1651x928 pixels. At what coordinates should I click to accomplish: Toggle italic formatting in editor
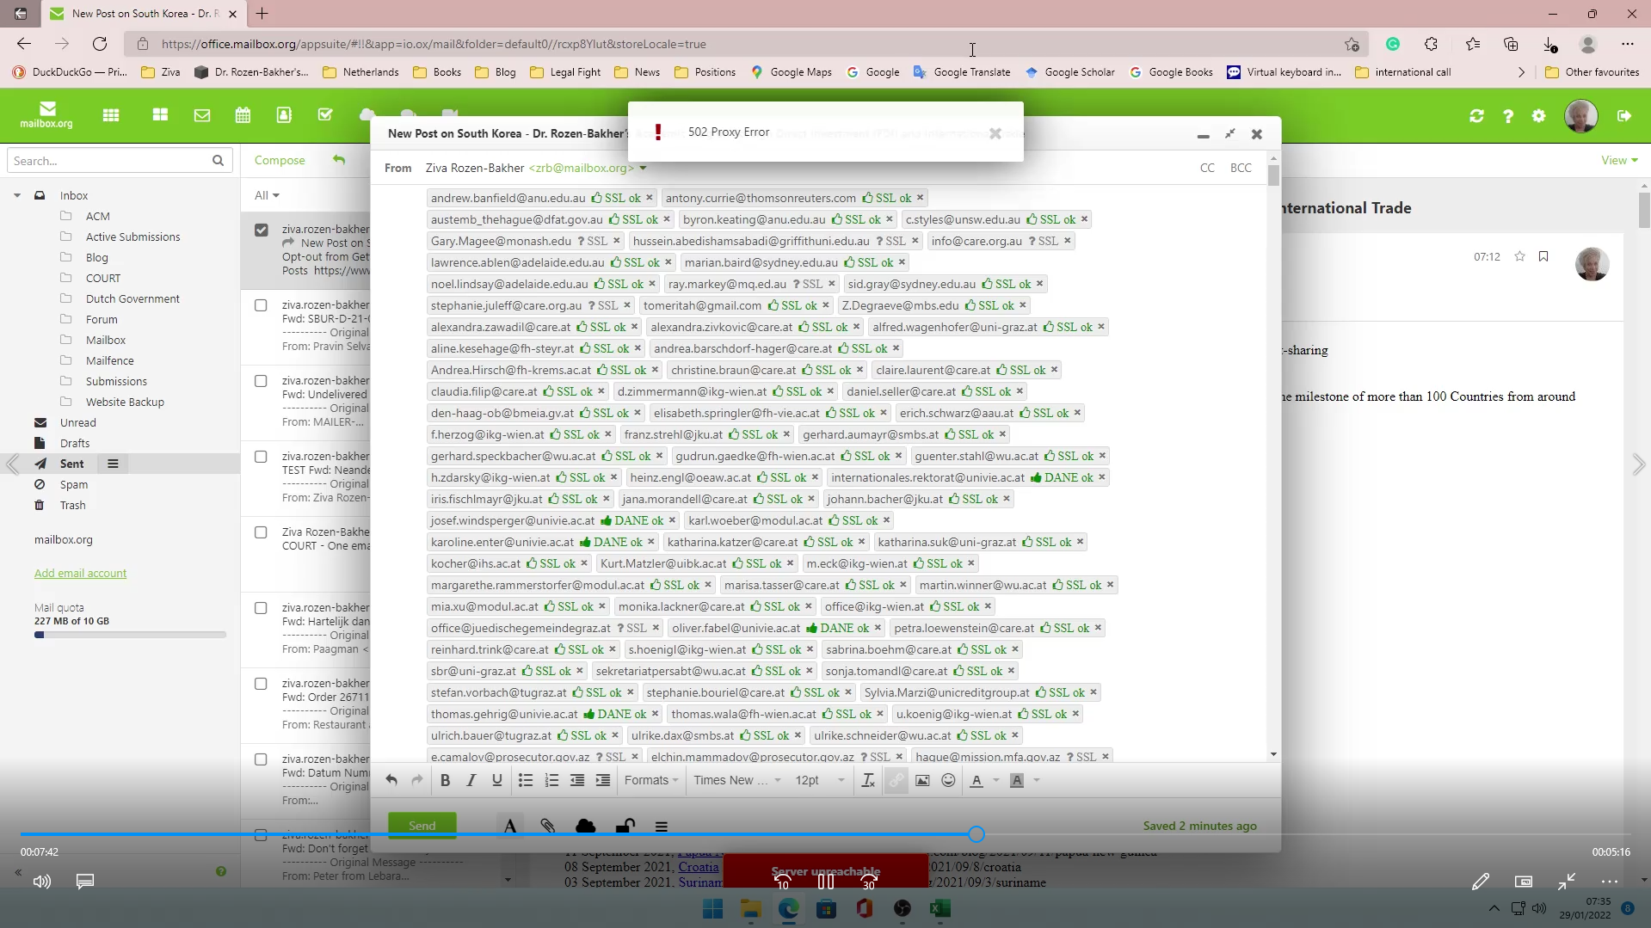pyautogui.click(x=471, y=780)
